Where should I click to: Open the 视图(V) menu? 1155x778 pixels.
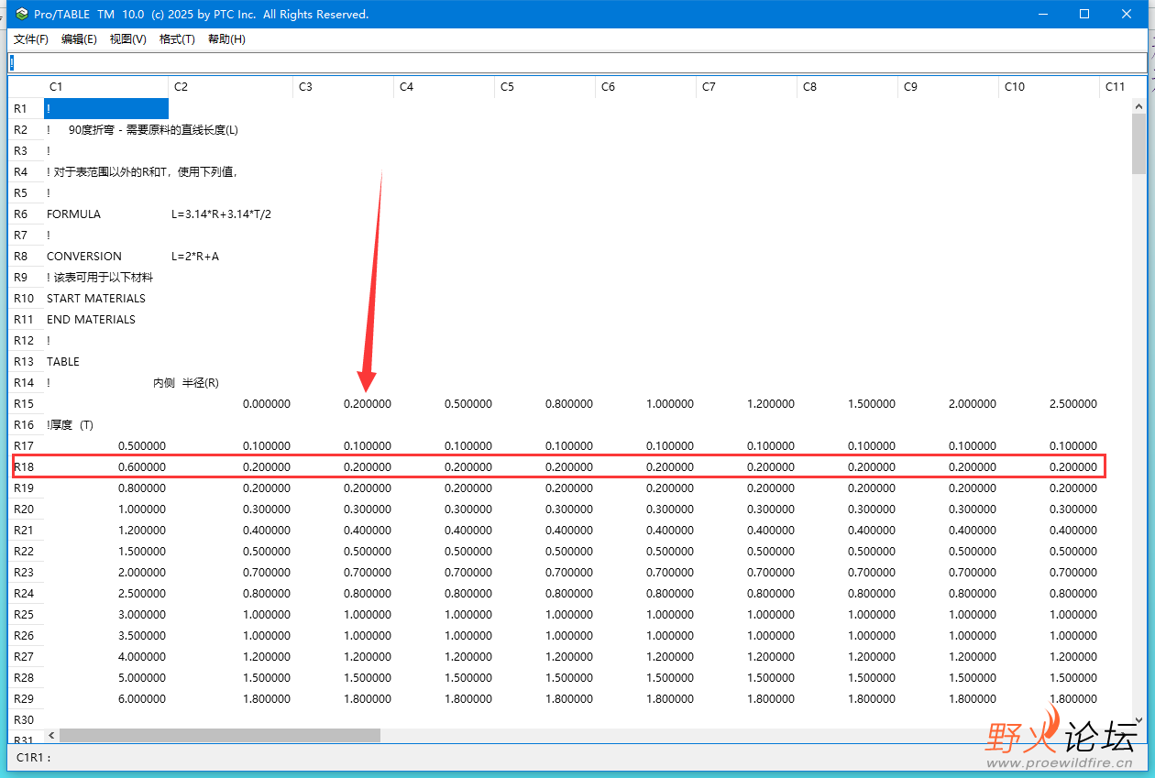(x=127, y=39)
